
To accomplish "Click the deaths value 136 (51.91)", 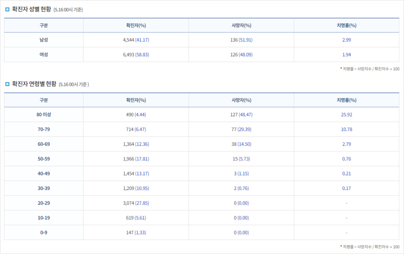I will [241, 40].
